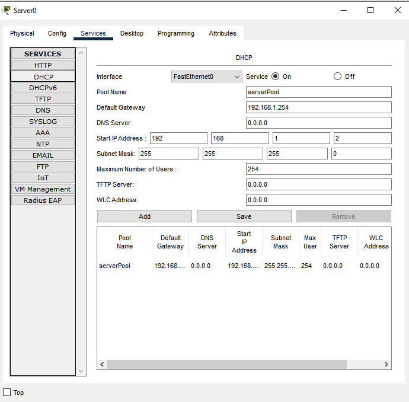Open the DNS service configuration

43,110
